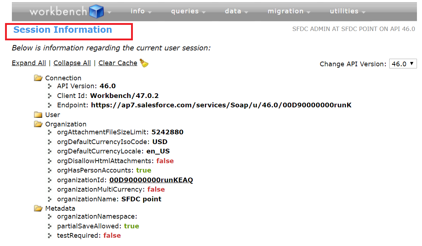Open the queries menu

(x=188, y=11)
